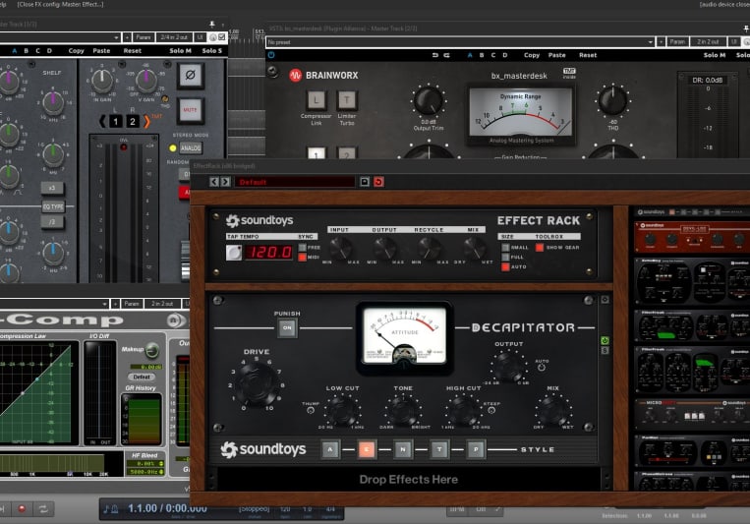Adjust the Decapitator DRIVE knob
Image resolution: width=750 pixels, height=524 pixels.
click(x=256, y=382)
